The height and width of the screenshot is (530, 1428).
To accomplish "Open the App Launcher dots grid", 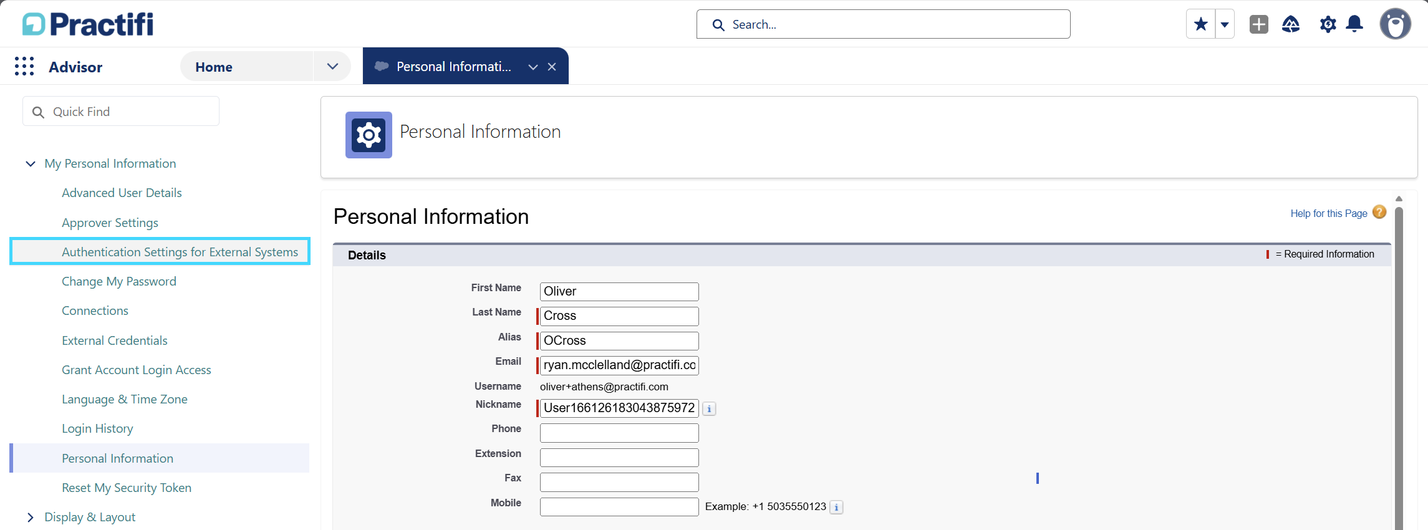I will (24, 67).
